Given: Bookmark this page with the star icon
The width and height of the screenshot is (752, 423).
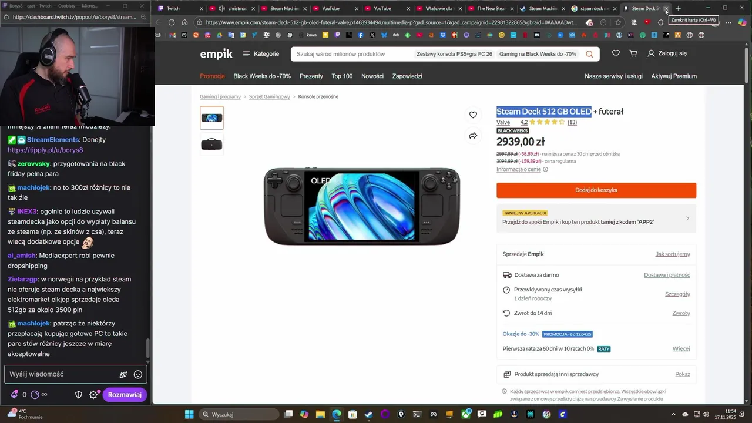Looking at the screenshot, I should [619, 22].
